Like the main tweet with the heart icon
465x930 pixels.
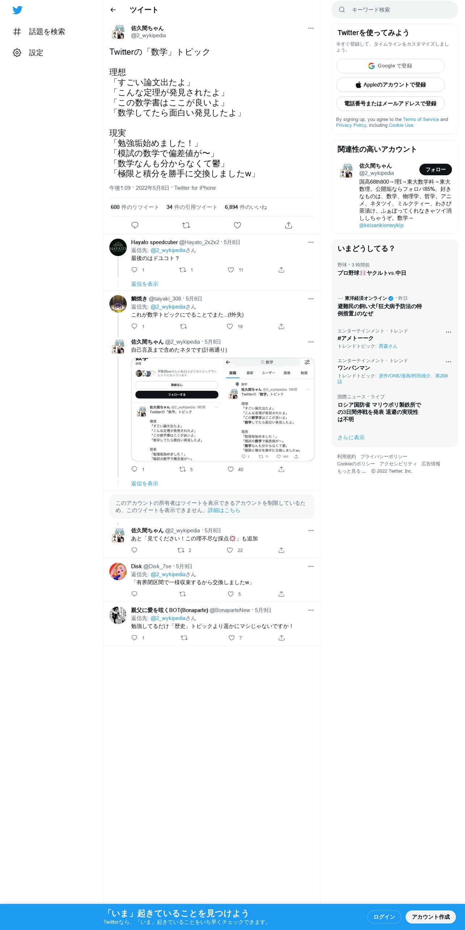(x=237, y=225)
